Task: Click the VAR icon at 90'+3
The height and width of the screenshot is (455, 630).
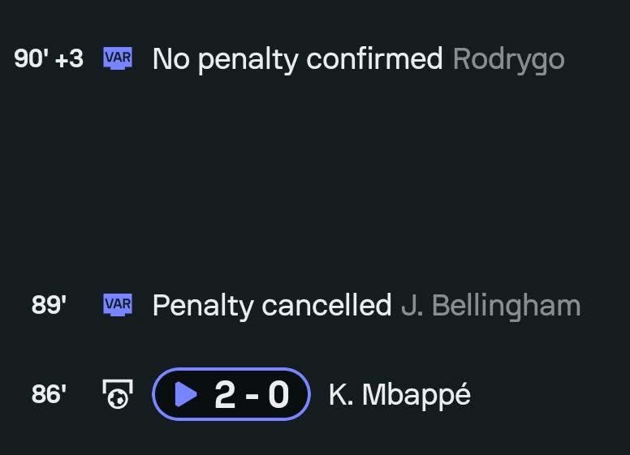Action: 118,58
